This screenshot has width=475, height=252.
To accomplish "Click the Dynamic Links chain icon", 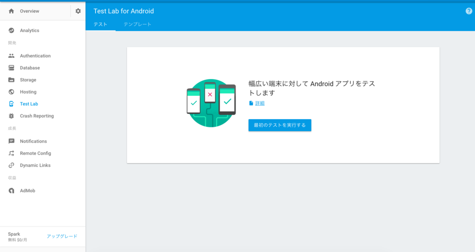I will pyautogui.click(x=11, y=165).
